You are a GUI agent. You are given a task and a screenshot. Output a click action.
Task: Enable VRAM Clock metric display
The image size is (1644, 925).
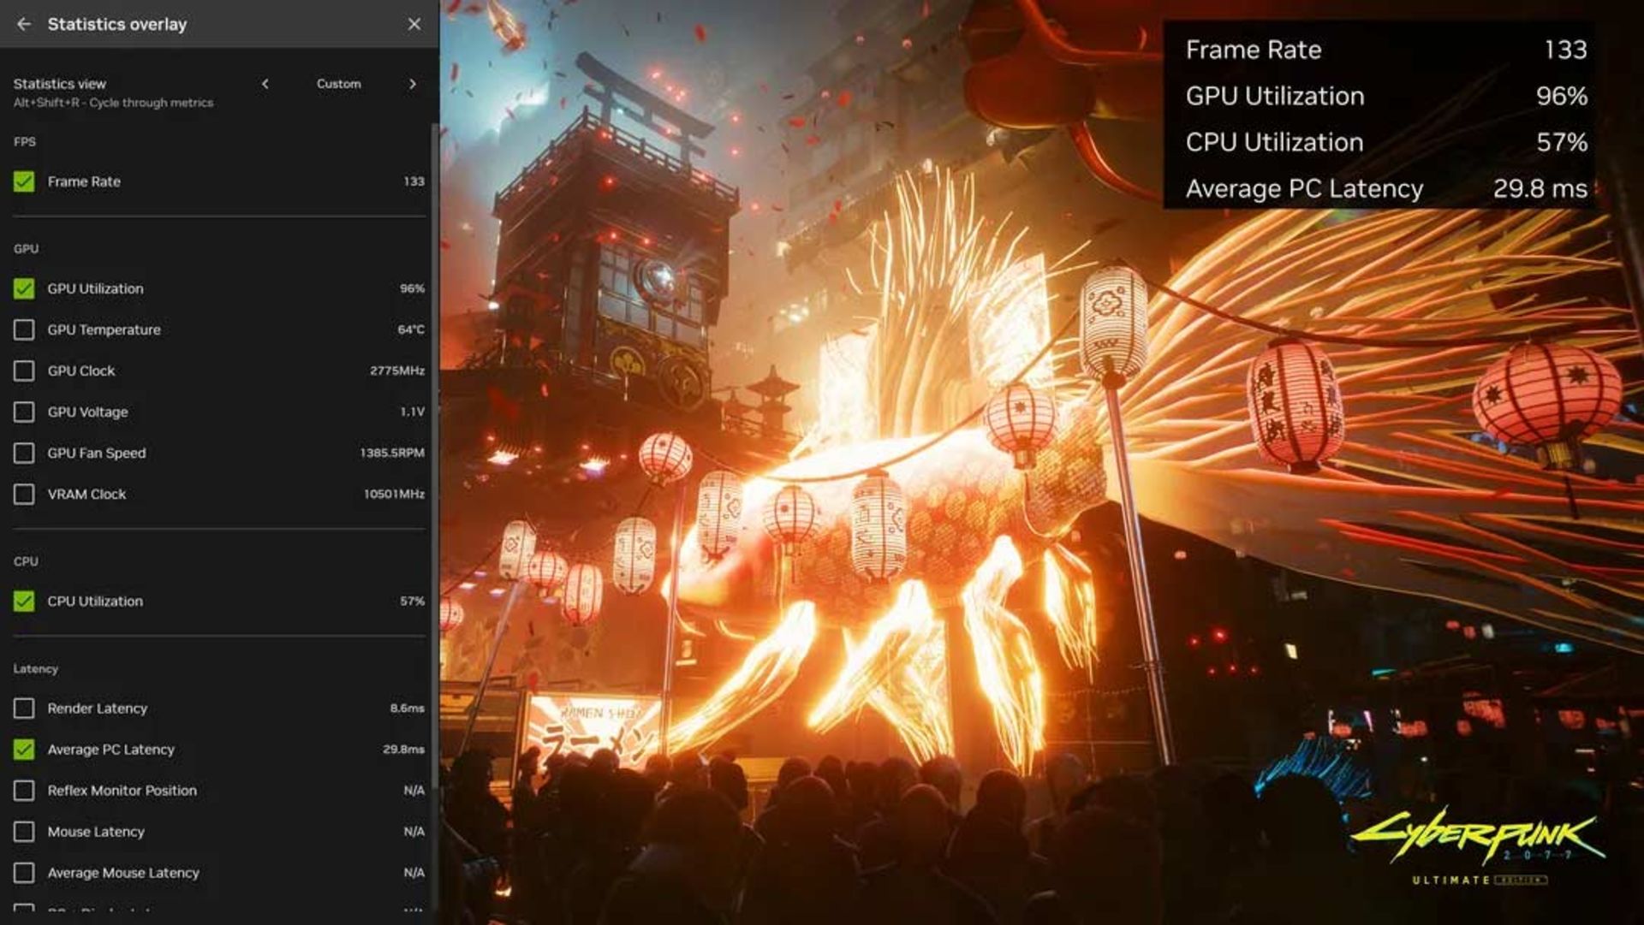point(24,494)
